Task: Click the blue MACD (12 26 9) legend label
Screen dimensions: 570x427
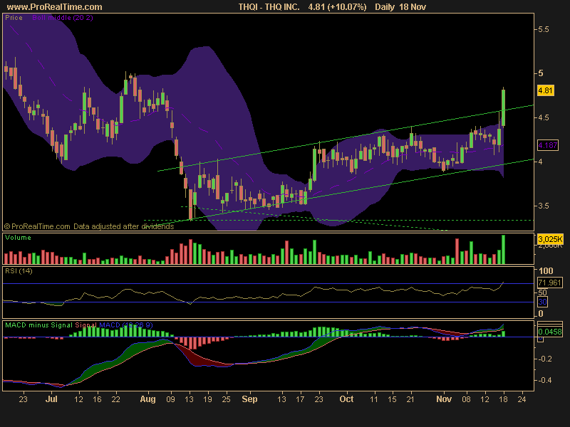Action: click(x=126, y=325)
